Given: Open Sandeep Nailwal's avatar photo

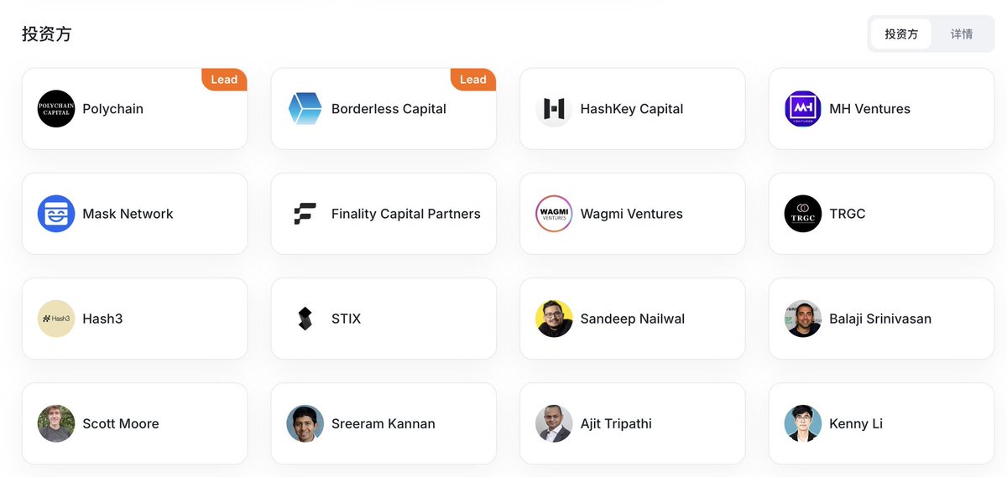Looking at the screenshot, I should [554, 319].
